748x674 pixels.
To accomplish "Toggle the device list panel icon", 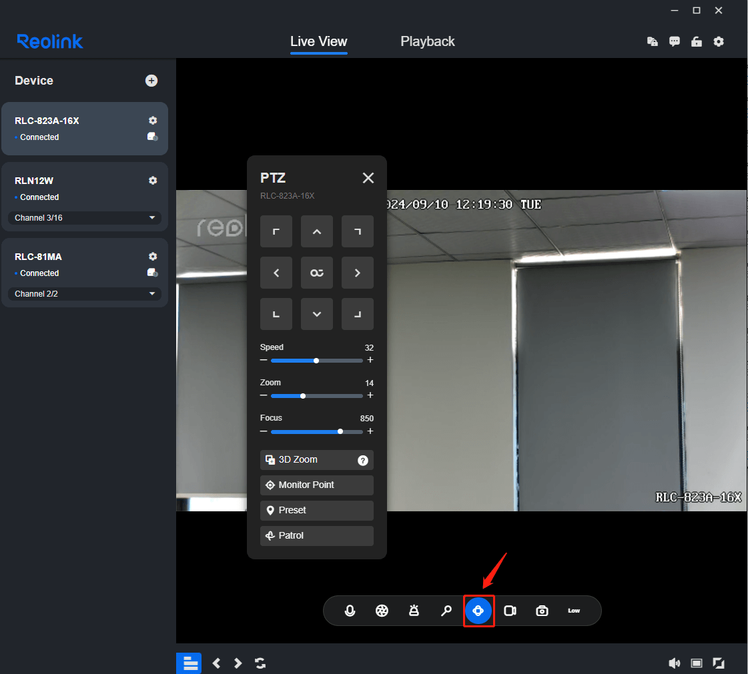I will coord(189,663).
